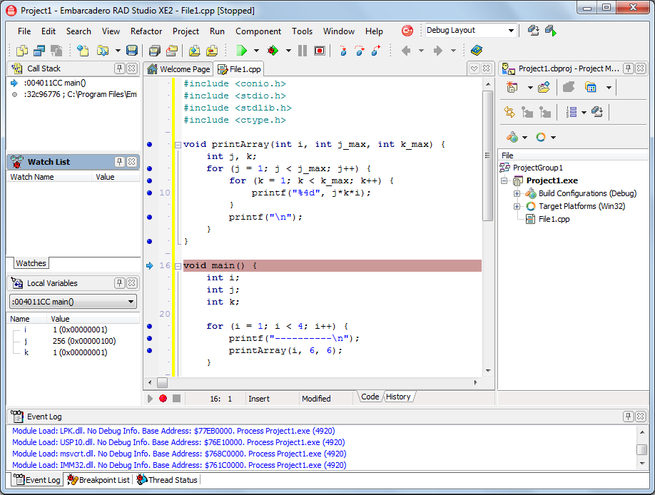
Task: Switch to the Breakpoint List tab
Action: point(99,480)
